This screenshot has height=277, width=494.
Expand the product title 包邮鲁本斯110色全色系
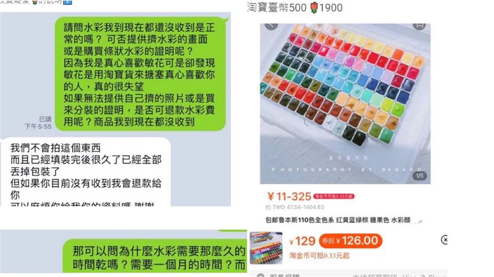pos(338,220)
